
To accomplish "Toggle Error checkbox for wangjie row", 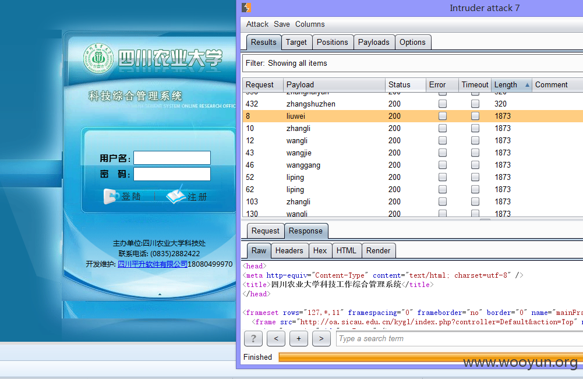I will coord(443,153).
